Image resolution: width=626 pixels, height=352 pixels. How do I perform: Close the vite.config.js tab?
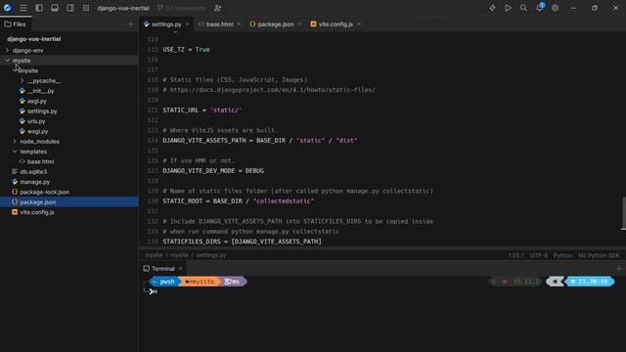point(359,24)
